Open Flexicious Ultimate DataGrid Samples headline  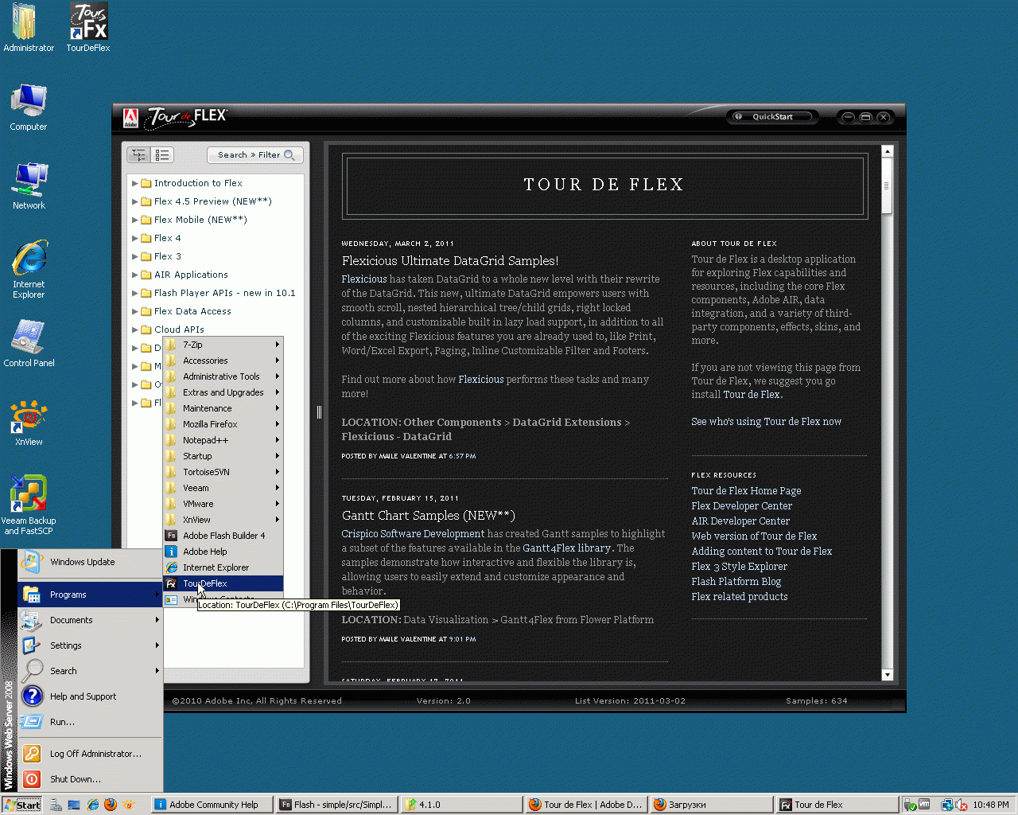point(450,261)
